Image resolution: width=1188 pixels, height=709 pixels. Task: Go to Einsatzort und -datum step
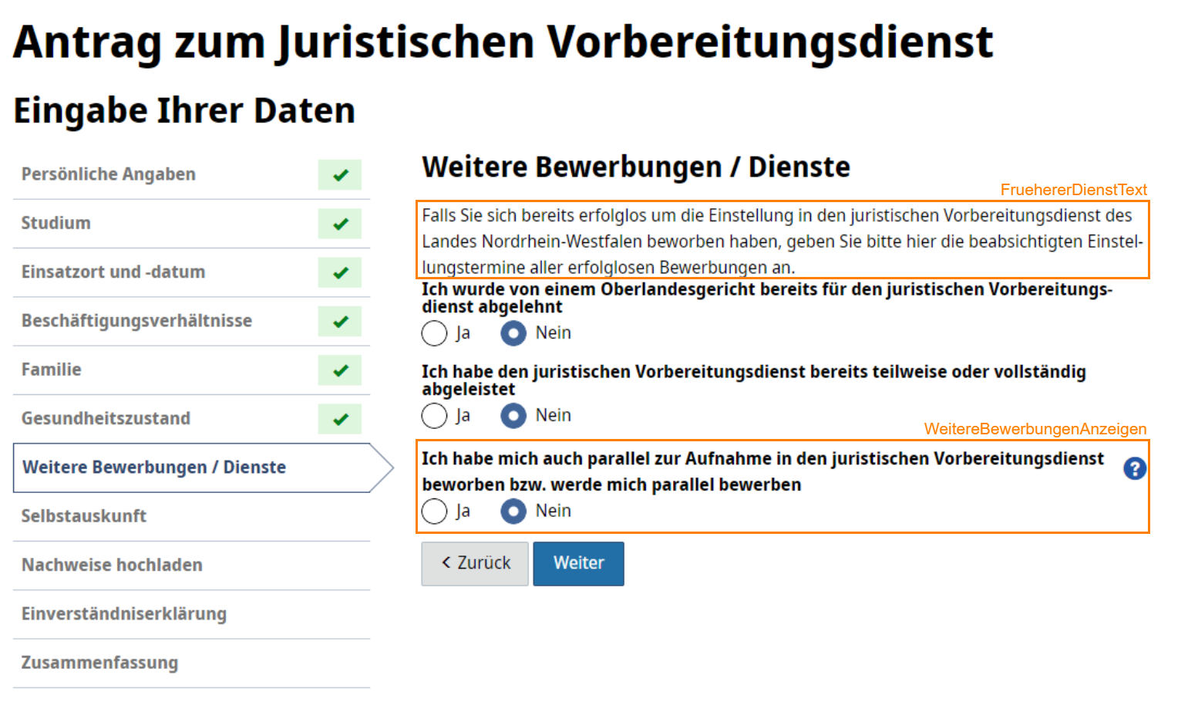pos(191,272)
